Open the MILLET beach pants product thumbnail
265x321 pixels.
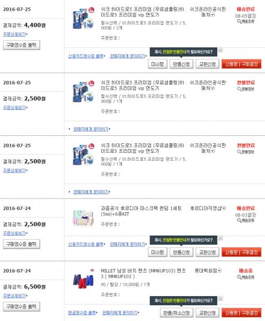click(83, 279)
